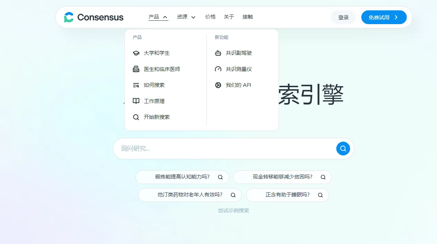Click the blue search button in the search bar

[x=343, y=149]
